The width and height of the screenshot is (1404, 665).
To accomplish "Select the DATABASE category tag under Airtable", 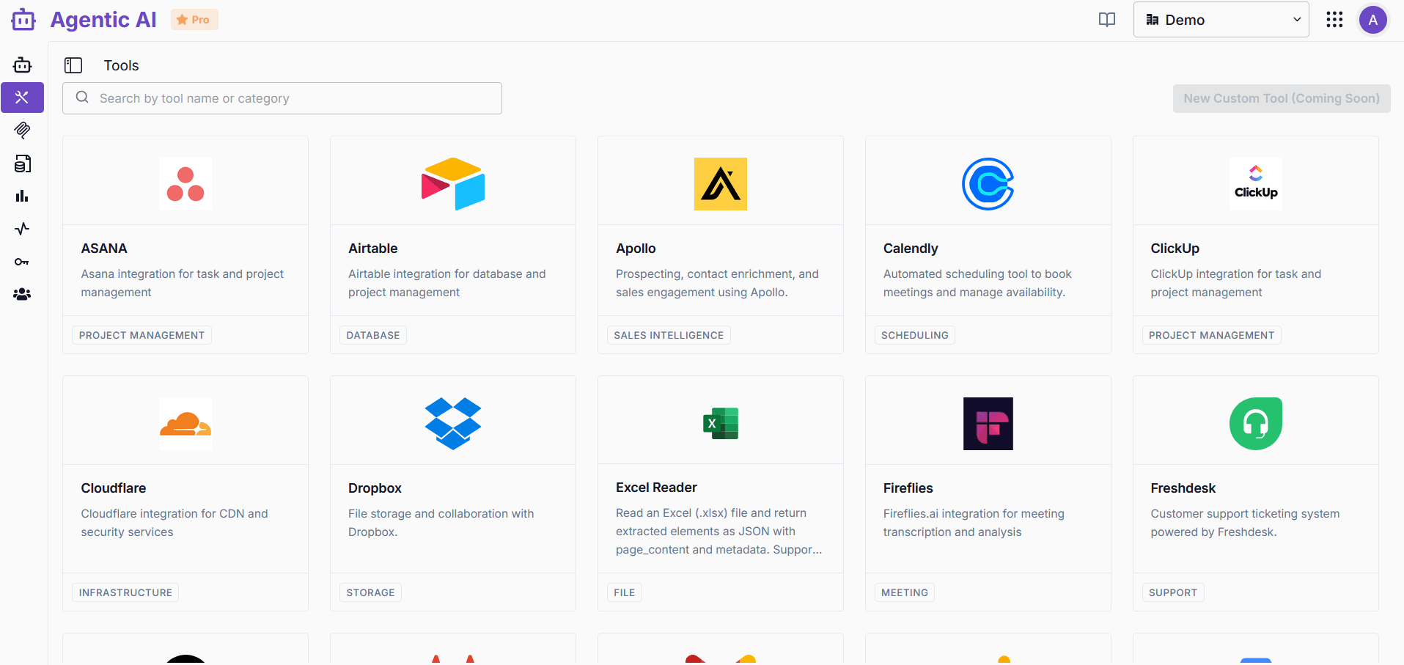I will (372, 334).
